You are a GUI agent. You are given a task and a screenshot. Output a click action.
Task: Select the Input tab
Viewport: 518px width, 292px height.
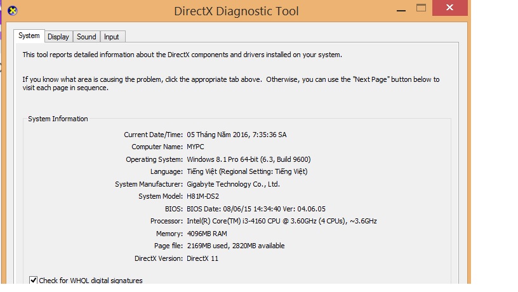[x=111, y=37]
